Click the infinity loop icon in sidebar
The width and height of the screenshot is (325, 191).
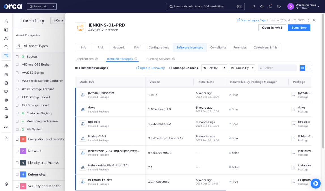6,127
